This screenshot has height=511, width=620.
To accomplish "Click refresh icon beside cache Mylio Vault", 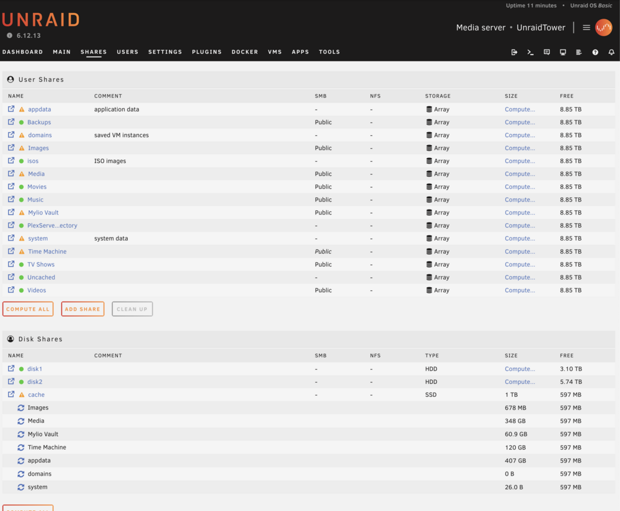I will tap(21, 434).
